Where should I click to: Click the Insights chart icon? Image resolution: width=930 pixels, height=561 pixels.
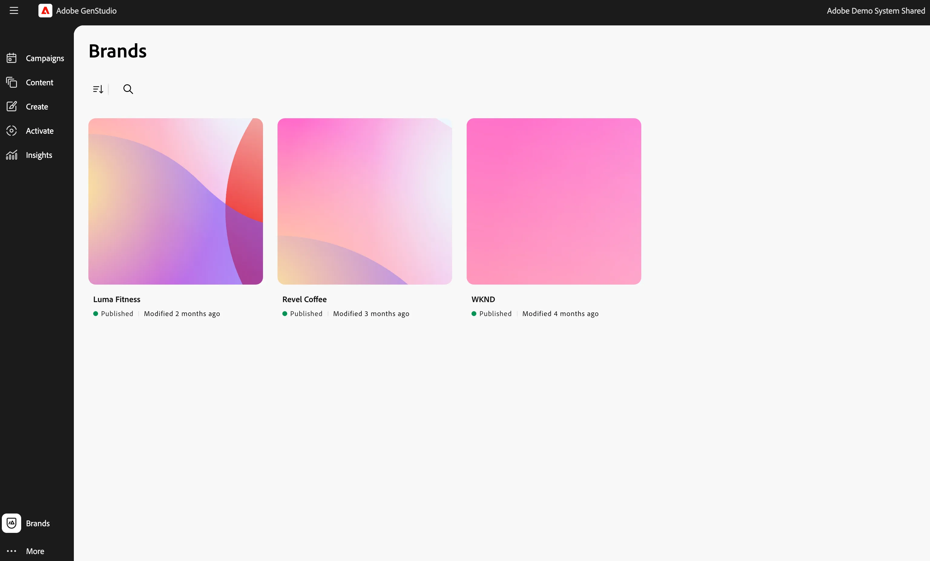click(x=12, y=155)
